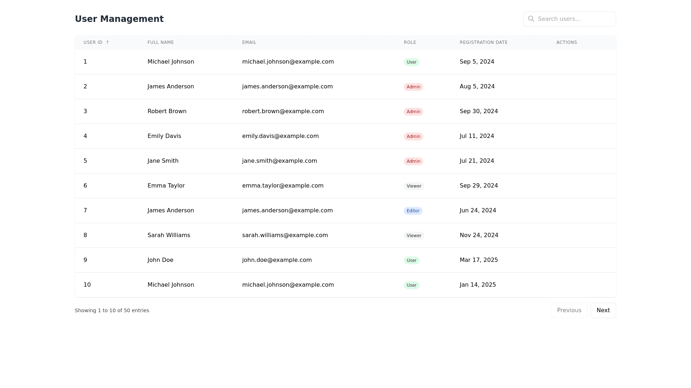691x388 pixels.
Task: Click the ascending sort arrow beside User ID
Action: tap(107, 42)
